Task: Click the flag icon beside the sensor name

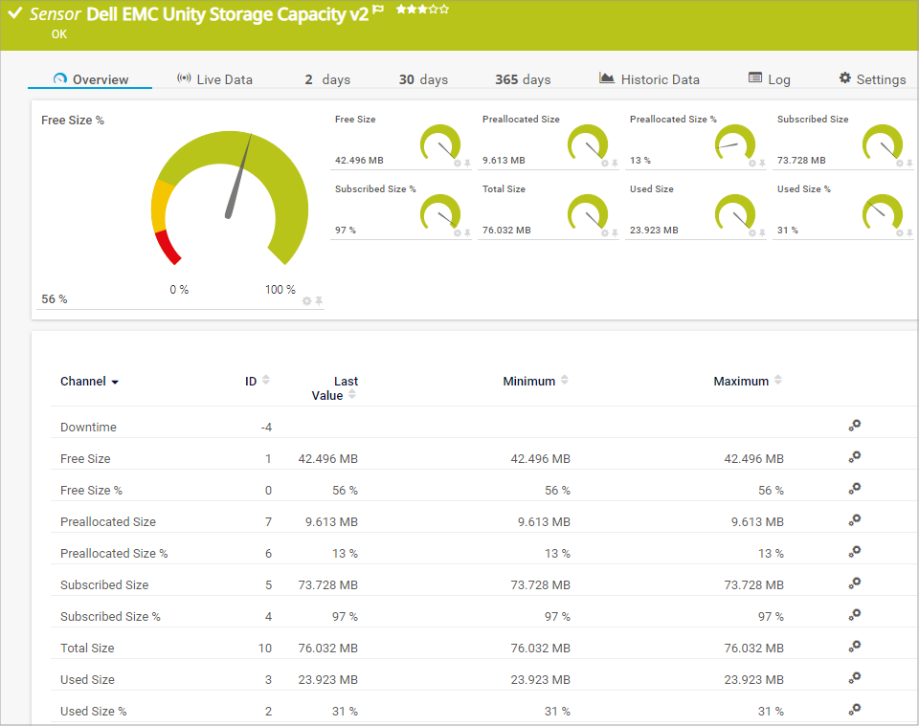Action: [379, 11]
